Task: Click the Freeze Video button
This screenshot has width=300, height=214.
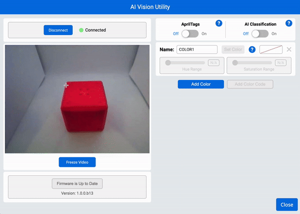Action: 77,162
